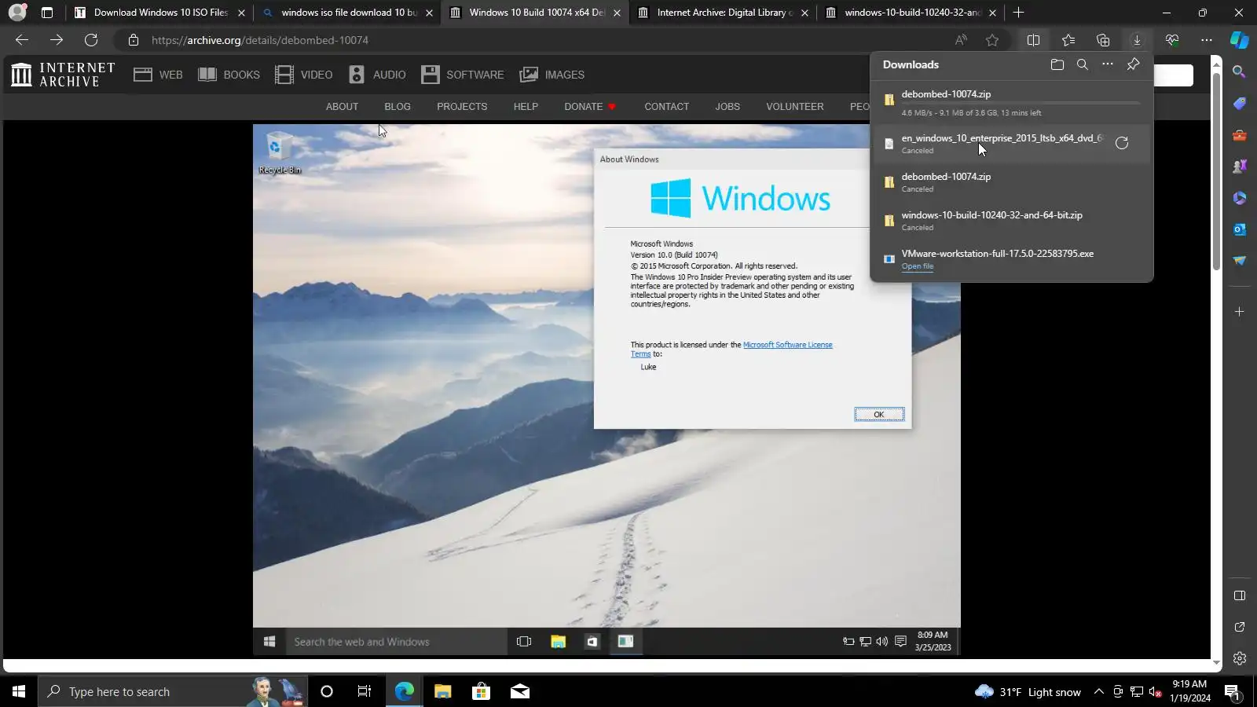The height and width of the screenshot is (707, 1257).
Task: Close the Windows 10 Build 10074 tab
Action: tap(617, 13)
